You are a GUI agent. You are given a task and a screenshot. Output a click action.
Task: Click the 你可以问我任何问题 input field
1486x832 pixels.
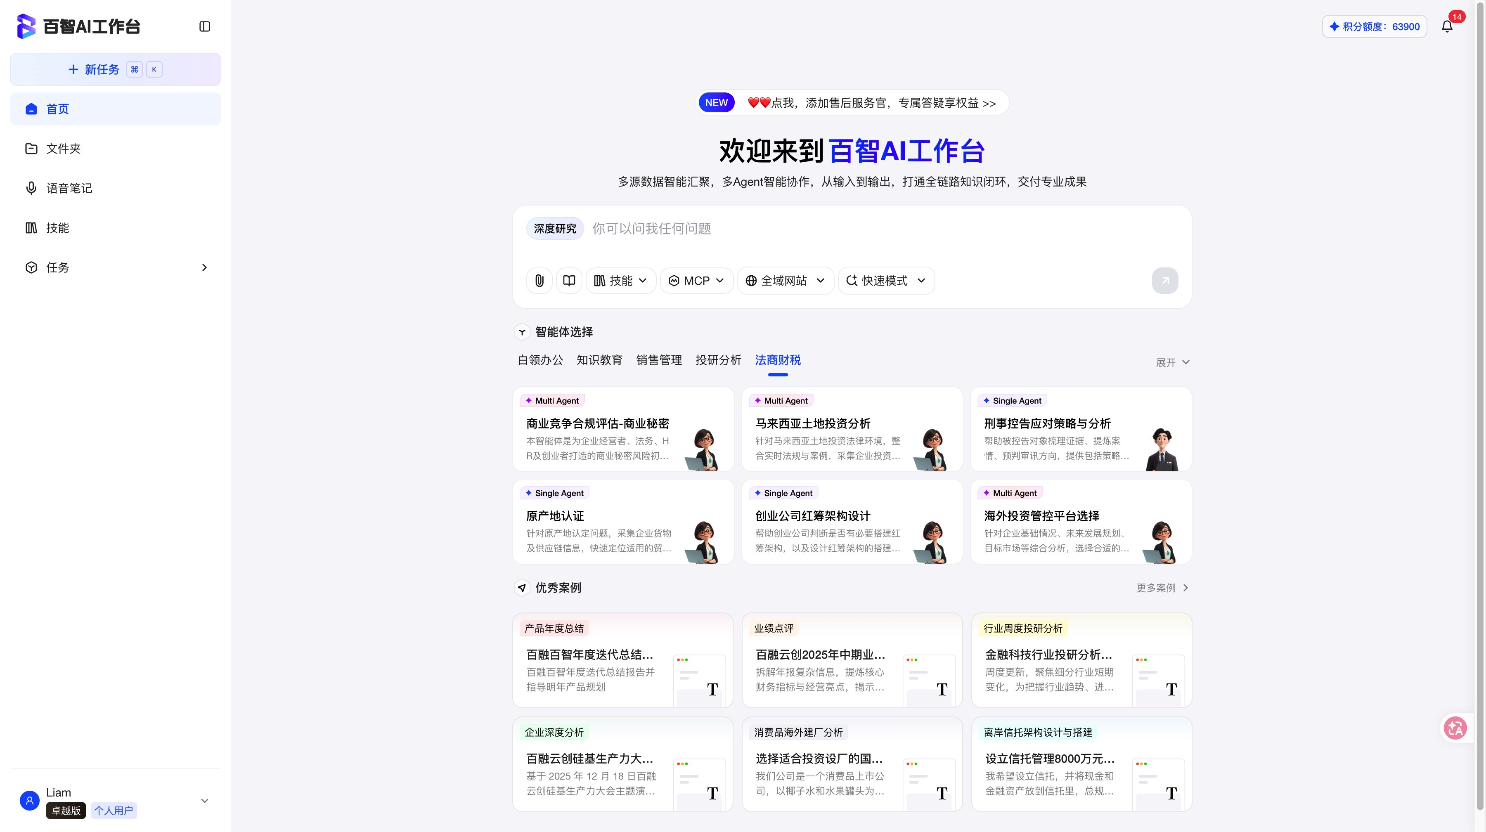click(x=885, y=229)
